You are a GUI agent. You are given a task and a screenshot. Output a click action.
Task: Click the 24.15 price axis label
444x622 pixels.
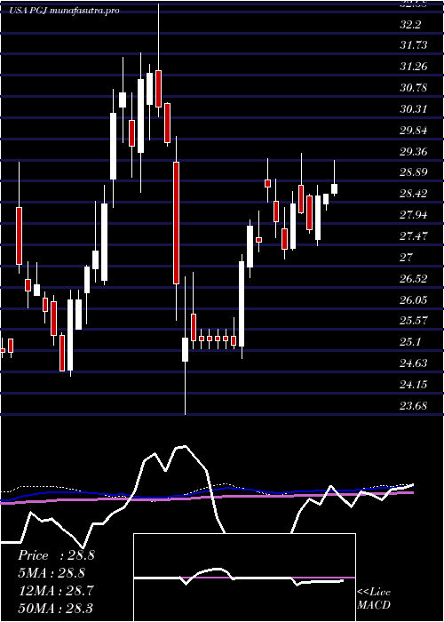[x=414, y=385]
